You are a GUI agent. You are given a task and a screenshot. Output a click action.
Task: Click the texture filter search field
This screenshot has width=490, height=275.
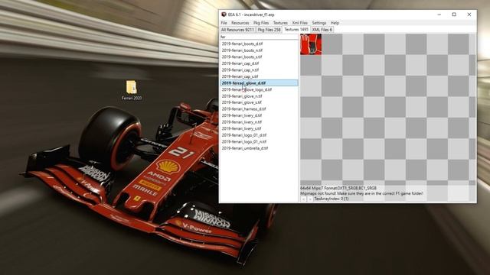259,37
